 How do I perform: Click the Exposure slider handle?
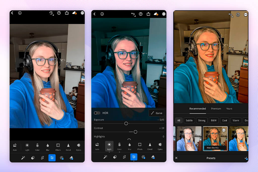point(126,123)
